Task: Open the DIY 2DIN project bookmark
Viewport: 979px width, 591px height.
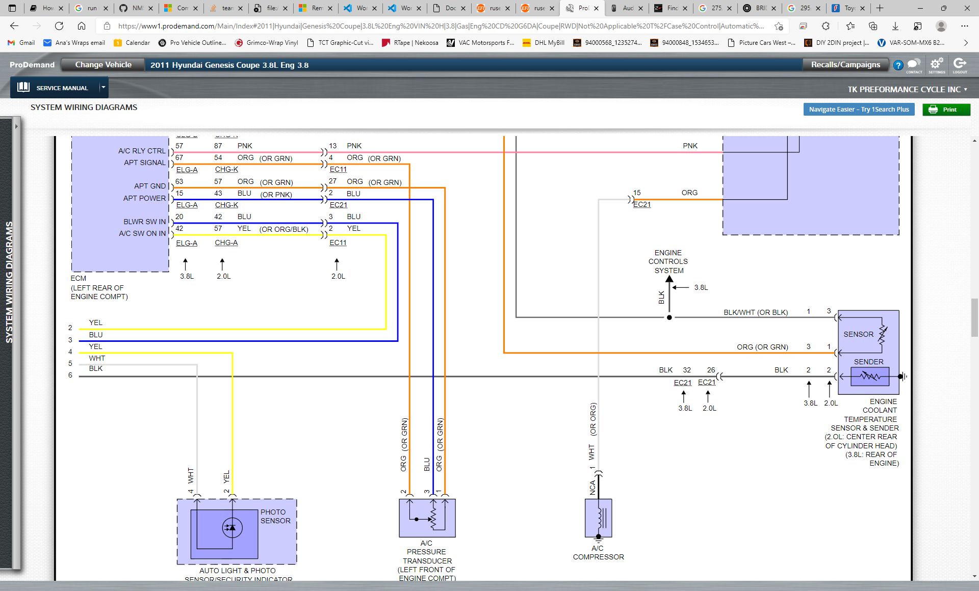Action: tap(837, 43)
